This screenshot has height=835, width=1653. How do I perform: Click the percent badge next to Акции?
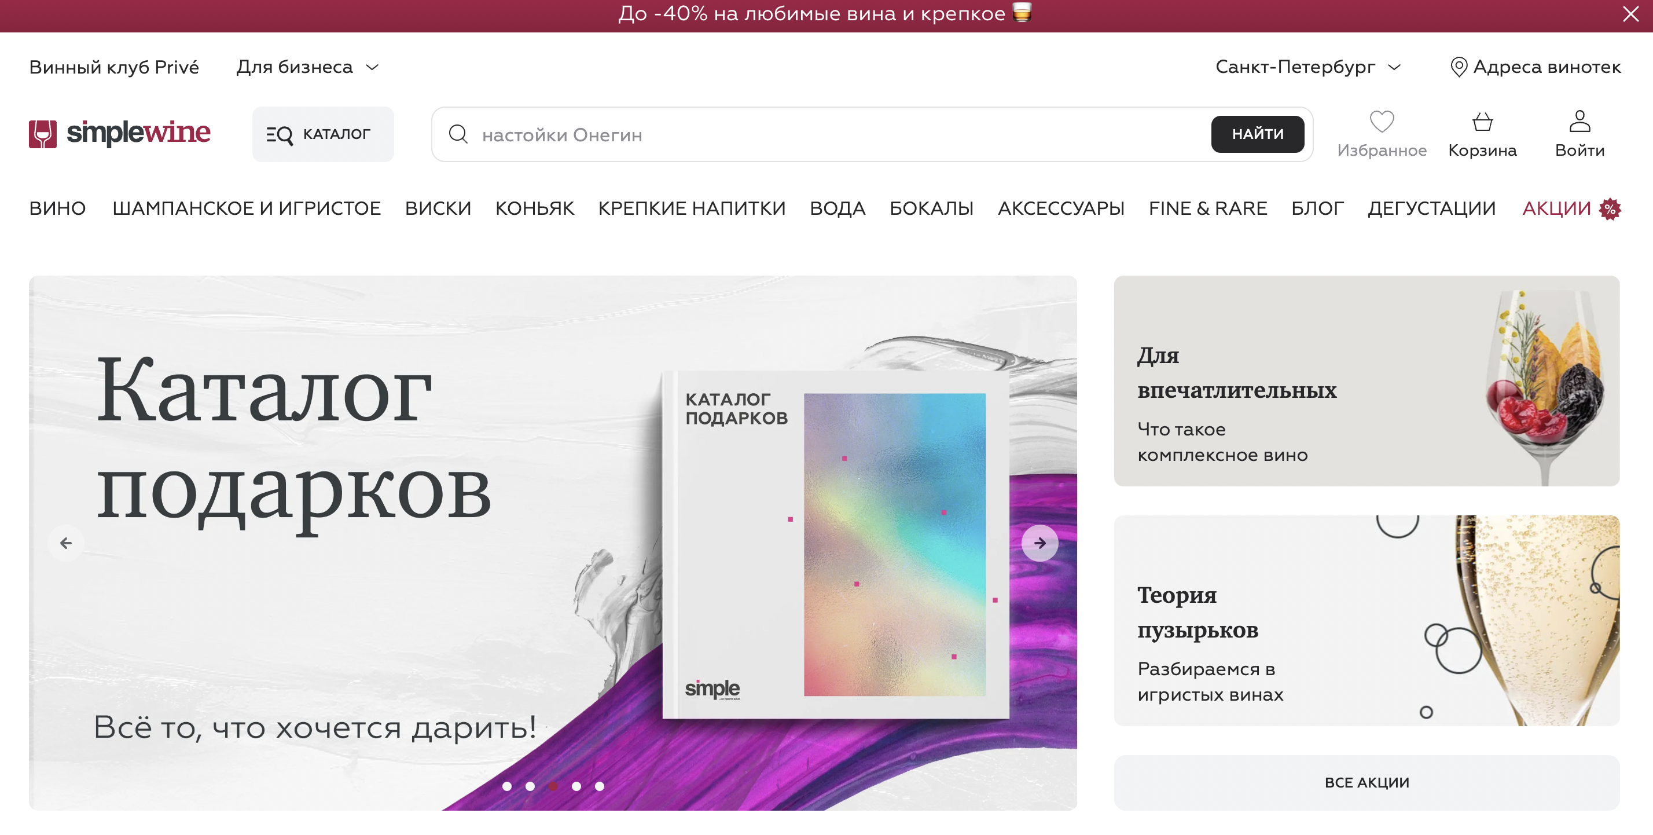click(x=1610, y=208)
